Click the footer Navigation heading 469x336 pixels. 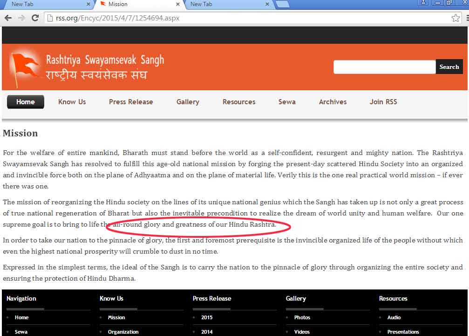coord(21,298)
